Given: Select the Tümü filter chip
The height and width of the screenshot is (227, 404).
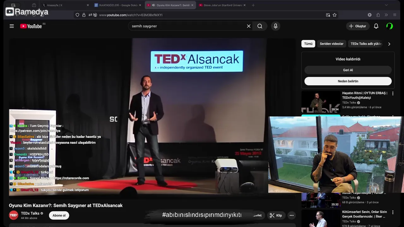Looking at the screenshot, I should click(x=308, y=44).
